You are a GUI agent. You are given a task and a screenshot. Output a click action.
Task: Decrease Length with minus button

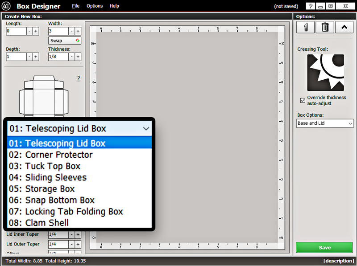coord(29,31)
